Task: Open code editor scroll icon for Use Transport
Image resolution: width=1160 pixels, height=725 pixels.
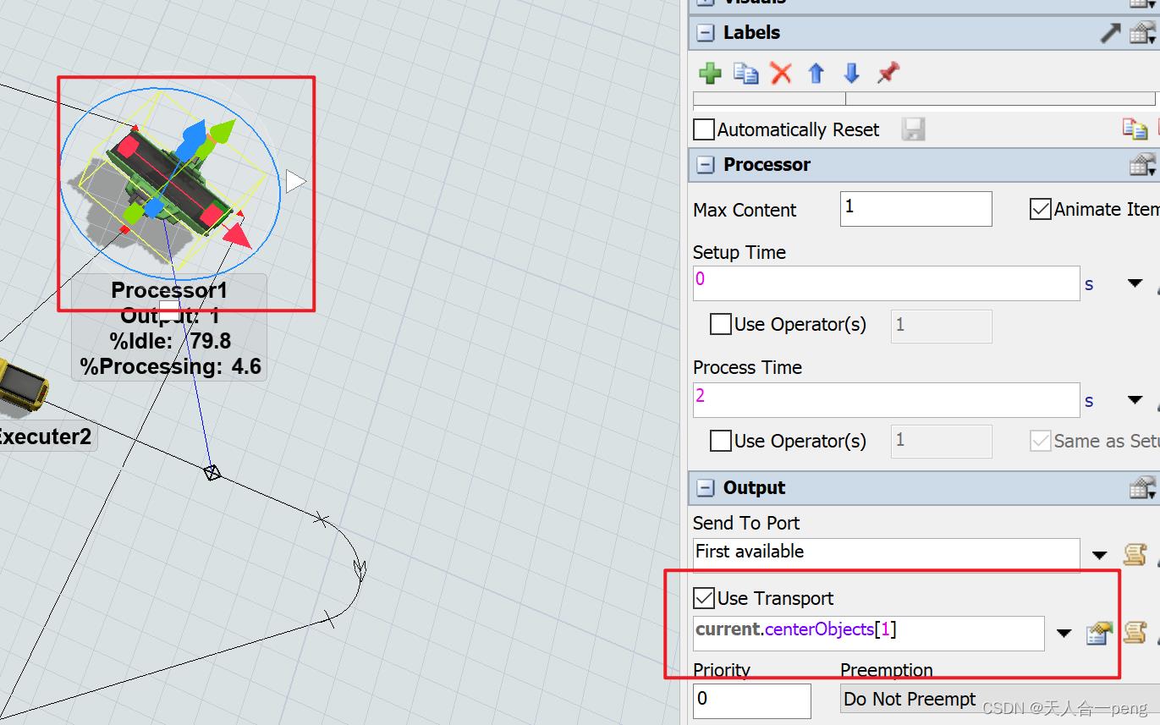Action: tap(1135, 633)
